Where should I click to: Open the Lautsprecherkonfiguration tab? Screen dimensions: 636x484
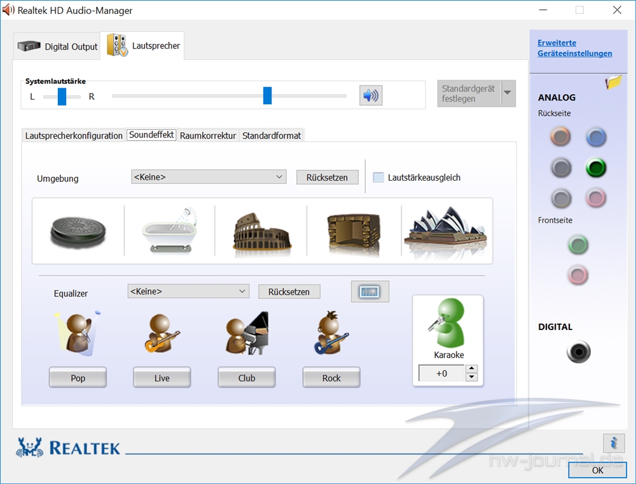coord(73,135)
